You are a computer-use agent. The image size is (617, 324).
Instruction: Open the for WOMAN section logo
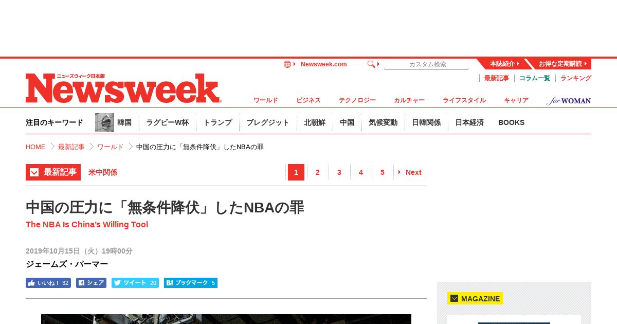pos(569,101)
